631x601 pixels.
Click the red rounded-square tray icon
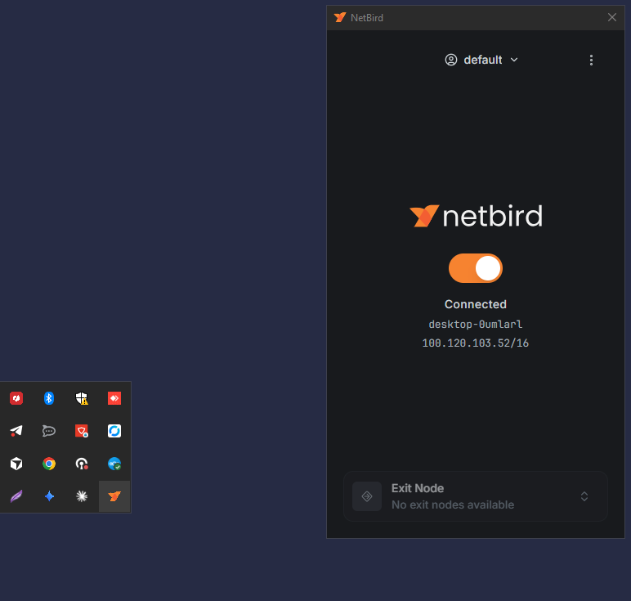coord(16,398)
